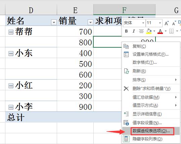Click the 小李 name cell
Image resolution: width=181 pixels, height=144 pixels.
(x=31, y=106)
